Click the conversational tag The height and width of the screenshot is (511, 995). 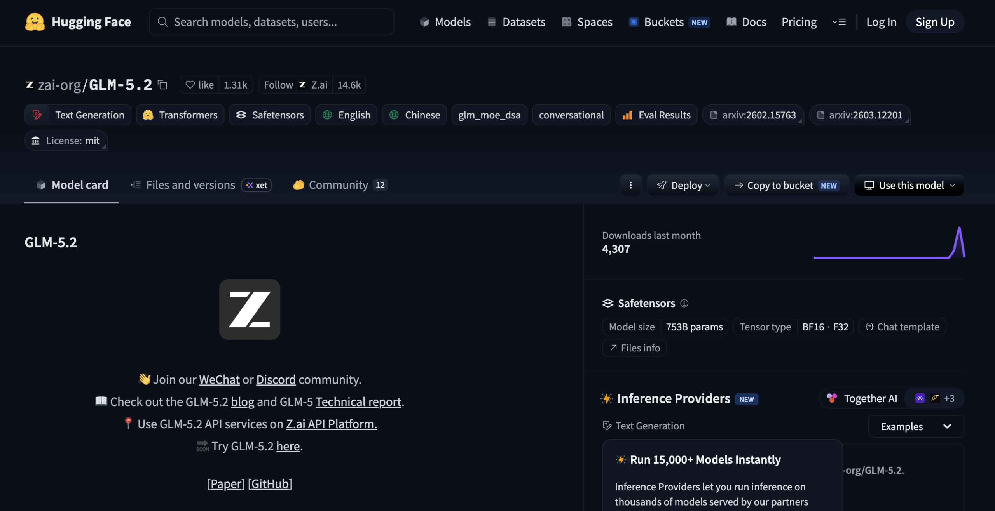coord(571,115)
